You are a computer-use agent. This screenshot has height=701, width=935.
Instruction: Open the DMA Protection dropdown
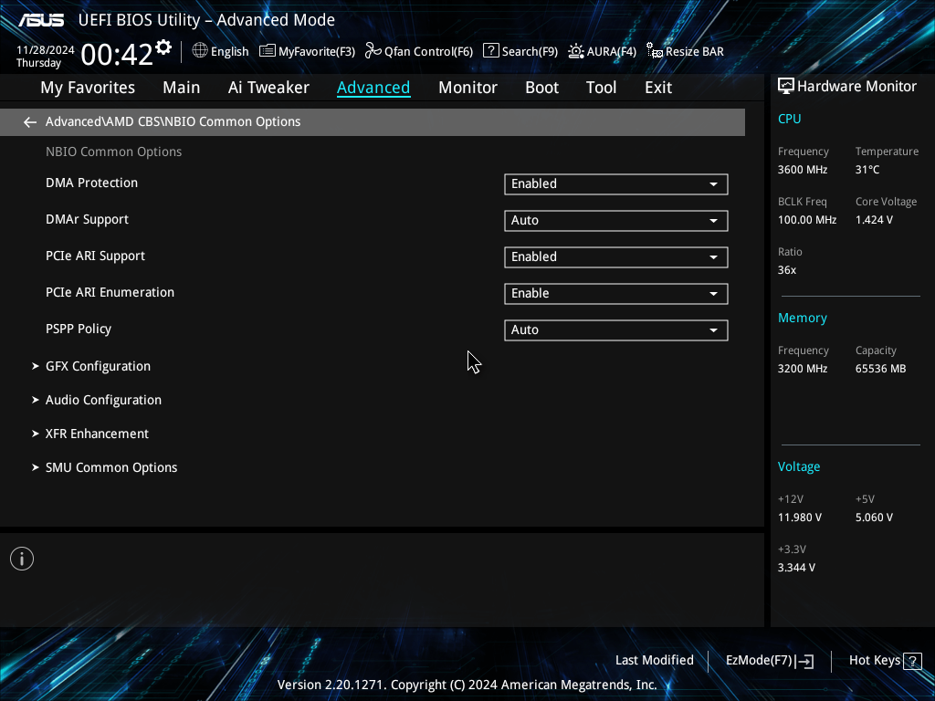[x=615, y=184]
